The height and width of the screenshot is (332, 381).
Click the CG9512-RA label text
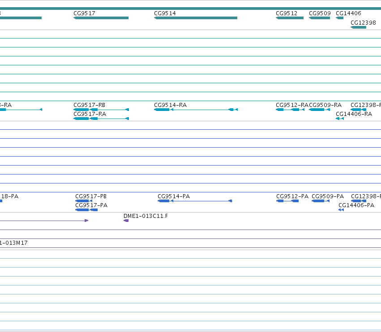[292, 105]
